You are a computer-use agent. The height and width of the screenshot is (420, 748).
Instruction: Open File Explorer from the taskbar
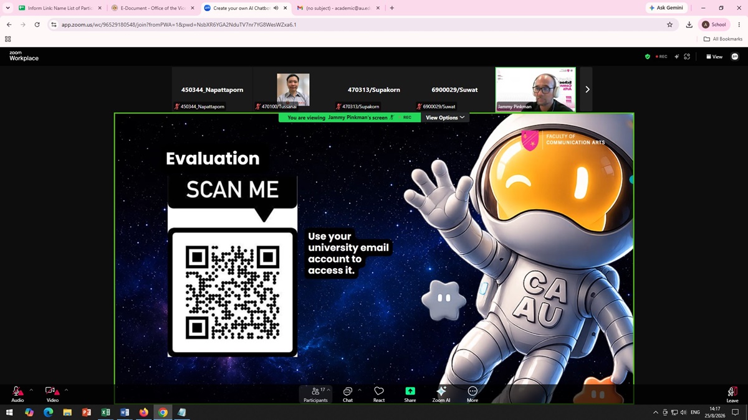(x=67, y=412)
